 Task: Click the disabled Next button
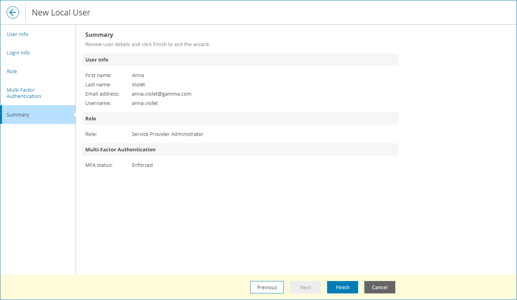(x=305, y=287)
